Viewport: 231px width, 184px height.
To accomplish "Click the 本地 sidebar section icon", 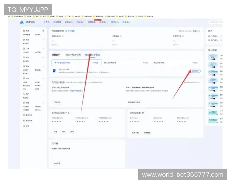I will [24, 103].
